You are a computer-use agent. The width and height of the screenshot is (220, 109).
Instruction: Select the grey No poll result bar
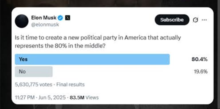(x=34, y=72)
